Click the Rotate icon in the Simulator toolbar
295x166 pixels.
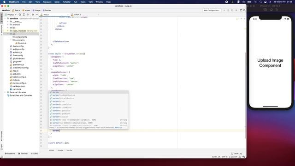tap(277, 10)
